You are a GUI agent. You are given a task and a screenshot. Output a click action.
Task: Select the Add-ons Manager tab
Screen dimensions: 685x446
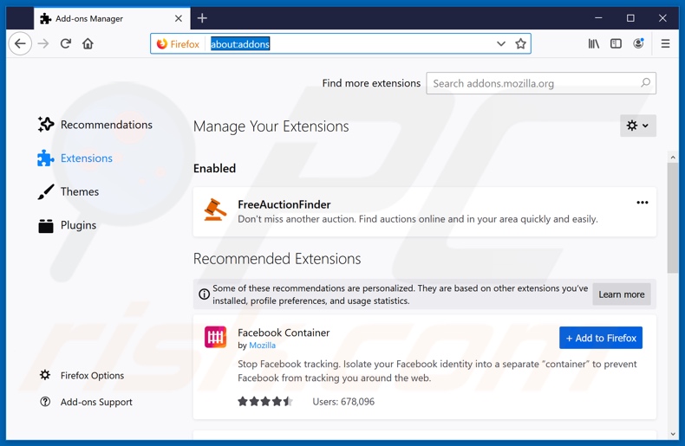point(112,18)
